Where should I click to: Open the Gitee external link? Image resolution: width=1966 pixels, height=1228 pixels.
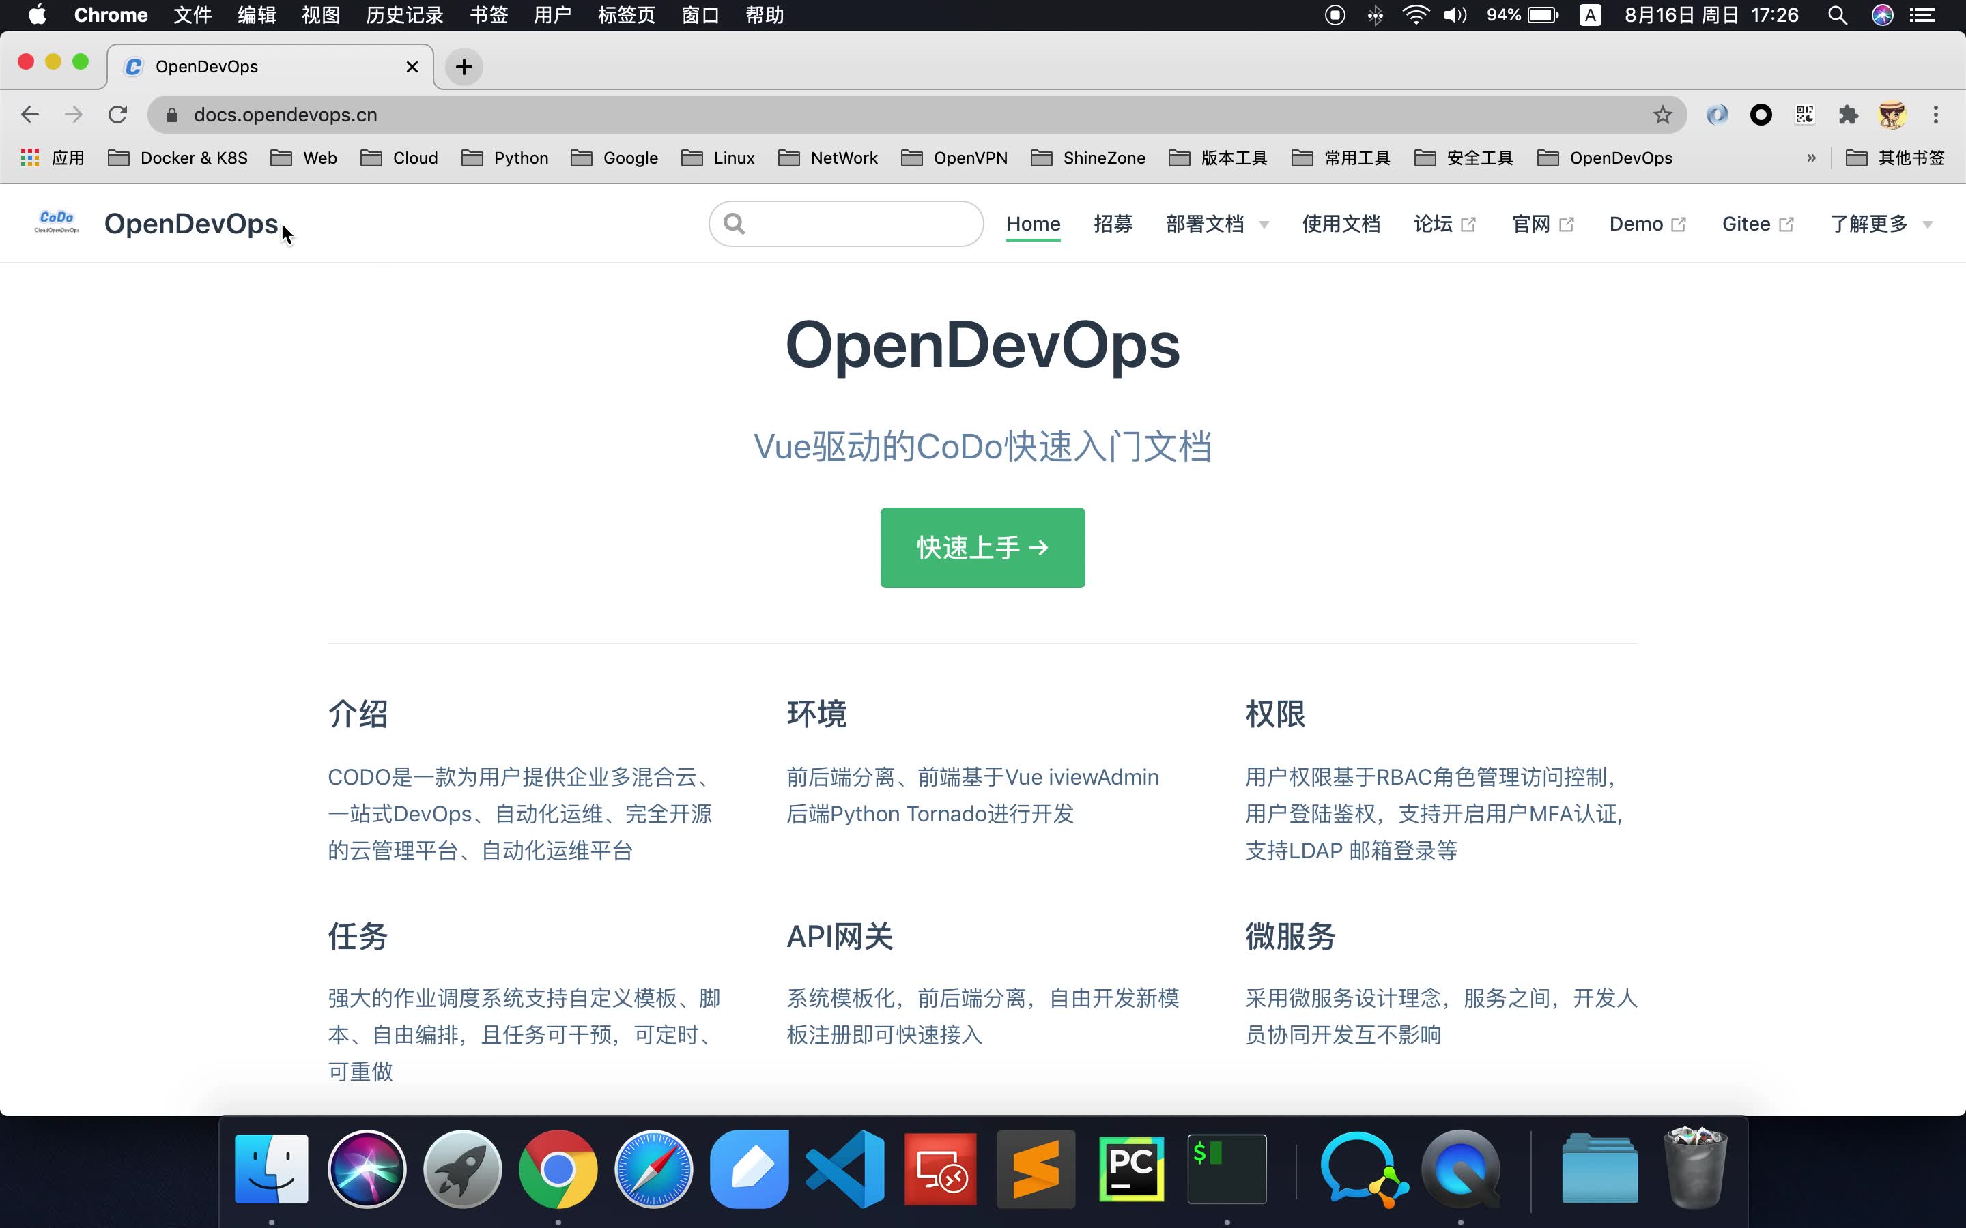coord(1758,224)
